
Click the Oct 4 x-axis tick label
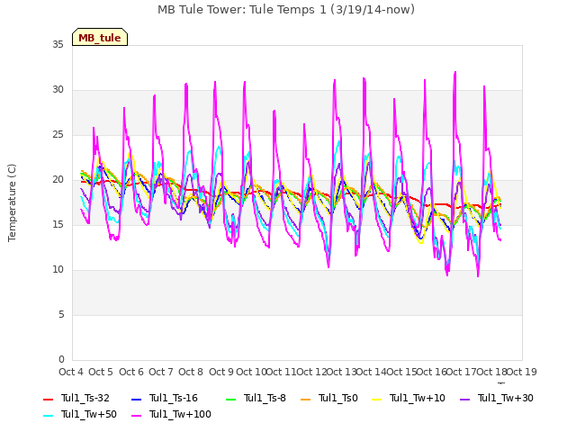71,372
